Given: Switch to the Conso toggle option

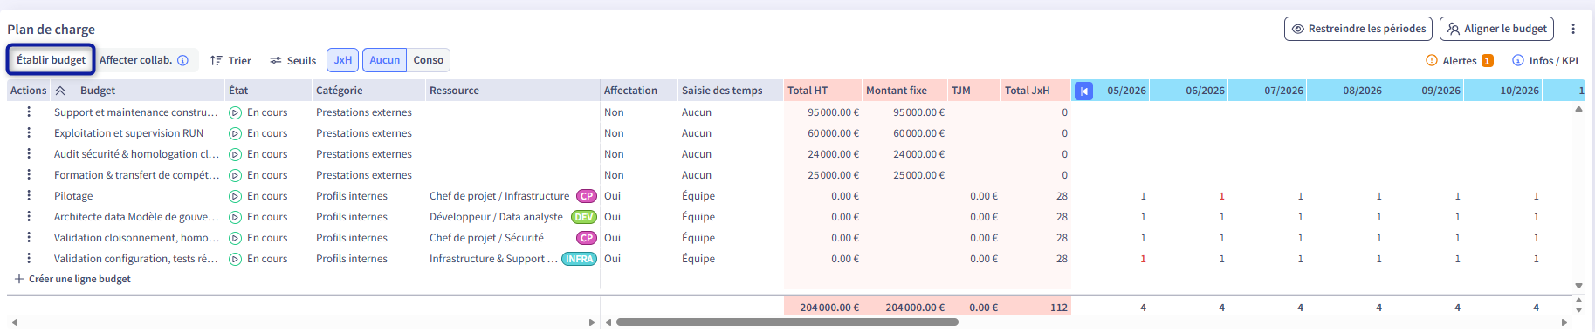Looking at the screenshot, I should click(x=429, y=60).
